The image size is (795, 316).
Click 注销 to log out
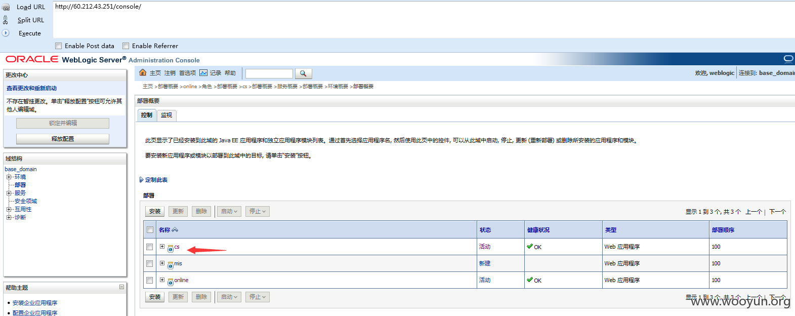[x=170, y=73]
